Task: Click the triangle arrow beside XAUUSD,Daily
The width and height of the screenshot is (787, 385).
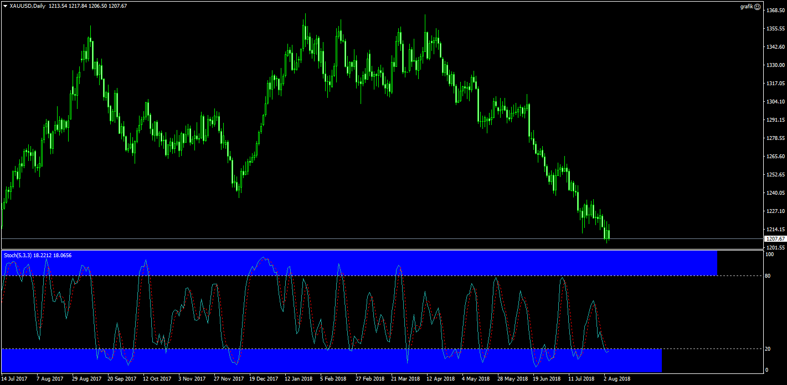Action: [x=6, y=6]
